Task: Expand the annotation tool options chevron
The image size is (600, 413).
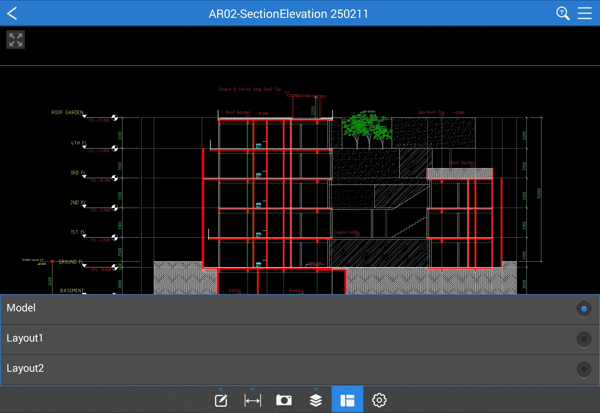Action: (221, 389)
